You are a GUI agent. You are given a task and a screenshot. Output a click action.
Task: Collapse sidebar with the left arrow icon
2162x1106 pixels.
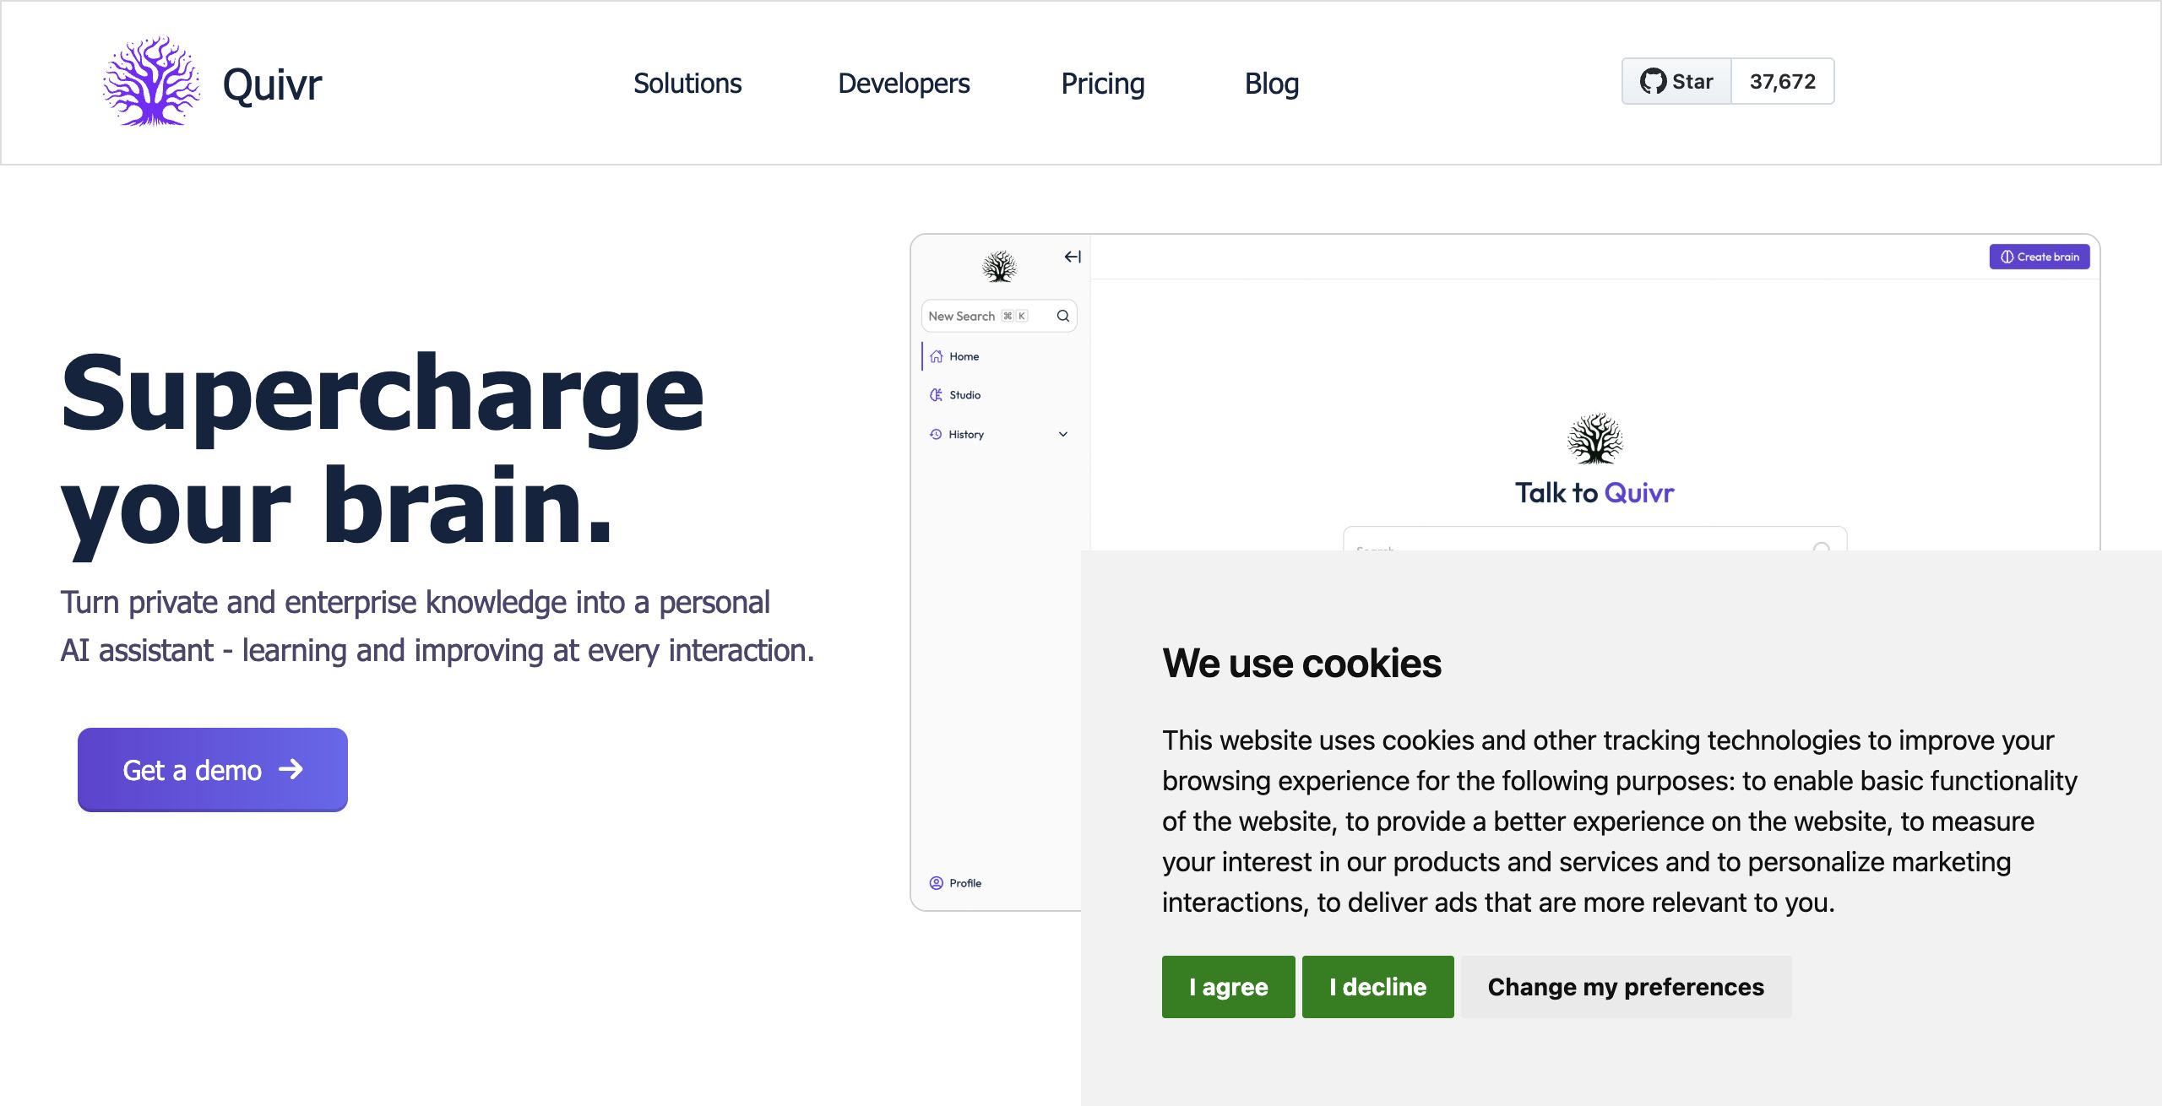click(1073, 257)
